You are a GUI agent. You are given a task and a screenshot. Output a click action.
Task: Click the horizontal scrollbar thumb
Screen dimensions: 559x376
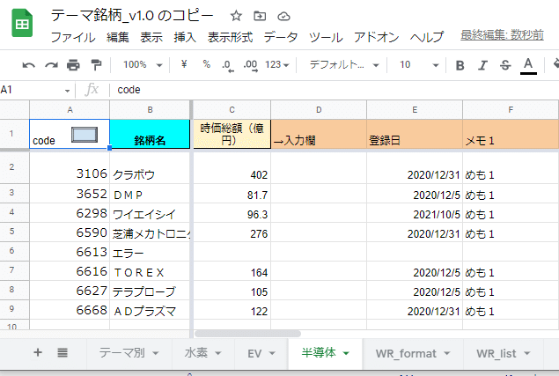pos(247,334)
